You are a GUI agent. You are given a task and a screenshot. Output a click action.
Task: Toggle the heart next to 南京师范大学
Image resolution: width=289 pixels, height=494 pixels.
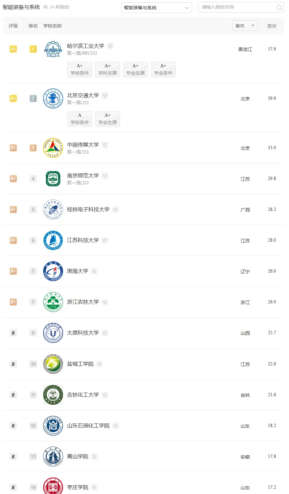pyautogui.click(x=105, y=176)
